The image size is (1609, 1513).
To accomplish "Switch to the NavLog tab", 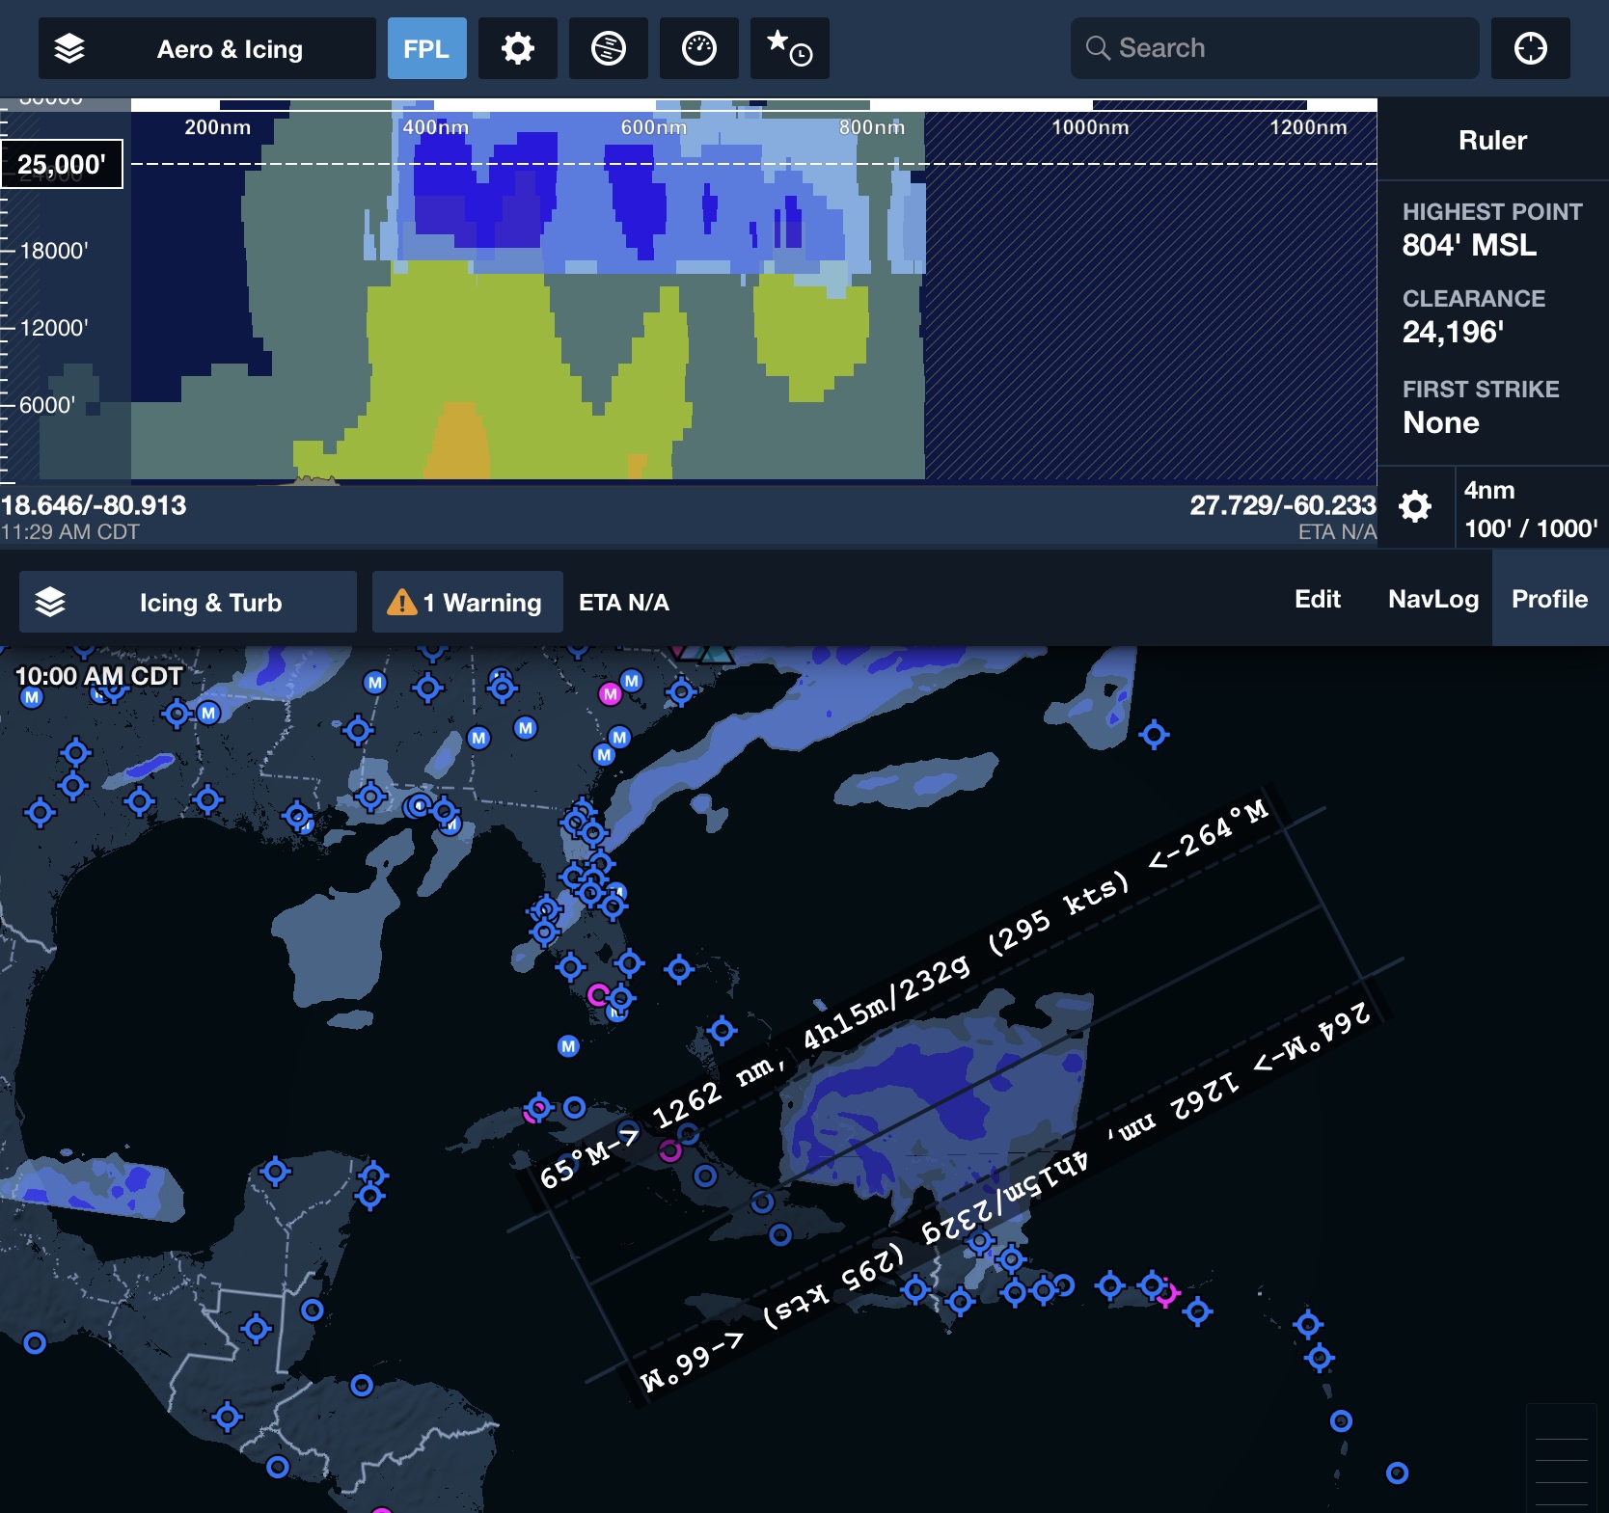I will (x=1432, y=599).
